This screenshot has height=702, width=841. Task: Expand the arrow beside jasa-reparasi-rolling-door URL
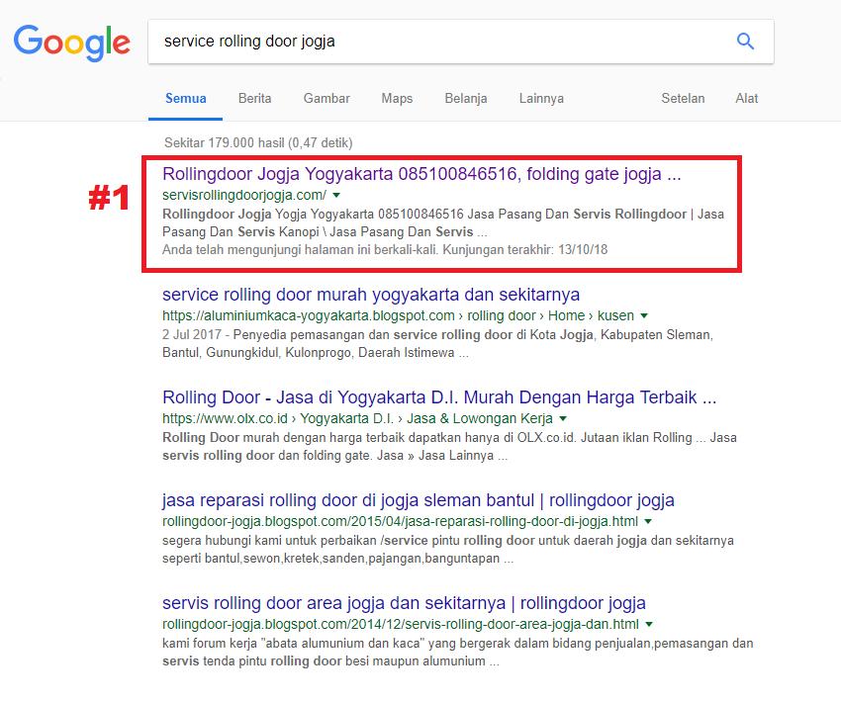coord(648,521)
